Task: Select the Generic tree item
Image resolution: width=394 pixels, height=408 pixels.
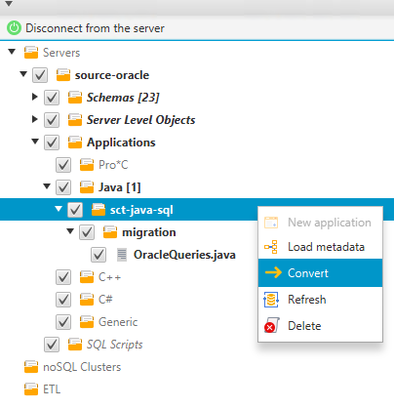Action: 118,322
